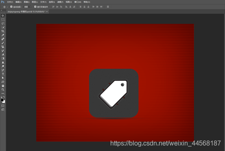Screen dimensions: 225x151
Task: Select the Blur/Sharpen triangle tool
Action: [x=3, y=63]
